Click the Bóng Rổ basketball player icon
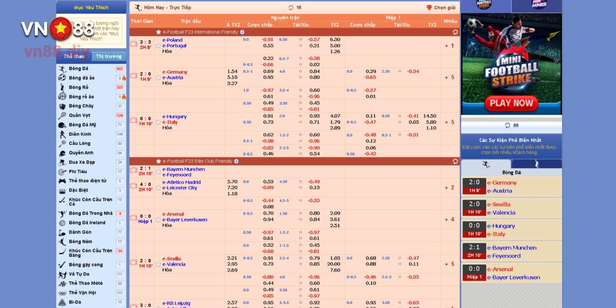The width and height of the screenshot is (616, 308). pos(62,88)
